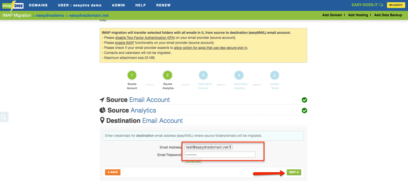Image resolution: width=408 pixels, height=187 pixels.
Task: Open the RENEW menu
Action: [163, 5]
